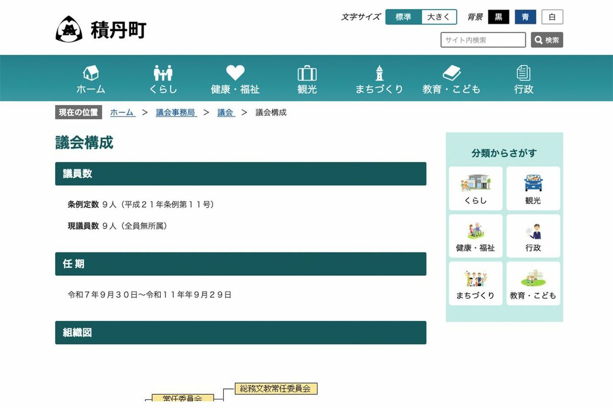Click the サイト内検索 search field

pos(483,40)
